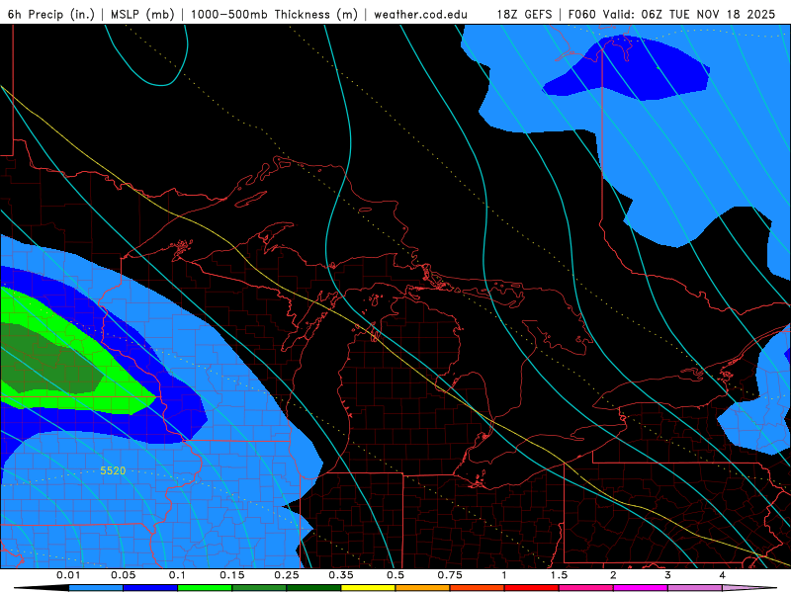Select the dark blue 0.05–0.1 legend swatch
This screenshot has height=593, width=791.
[x=150, y=588]
